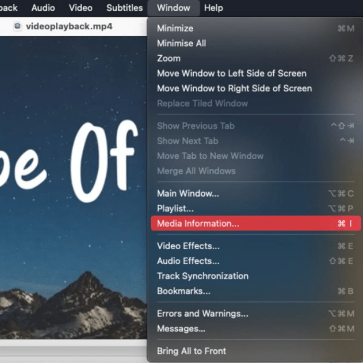Move Window to Right Side of Screen

(x=234, y=88)
